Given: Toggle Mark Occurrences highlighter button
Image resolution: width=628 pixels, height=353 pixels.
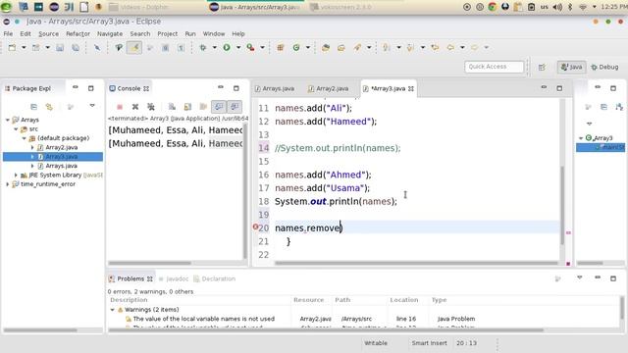Looking at the screenshot, I should 134,48.
